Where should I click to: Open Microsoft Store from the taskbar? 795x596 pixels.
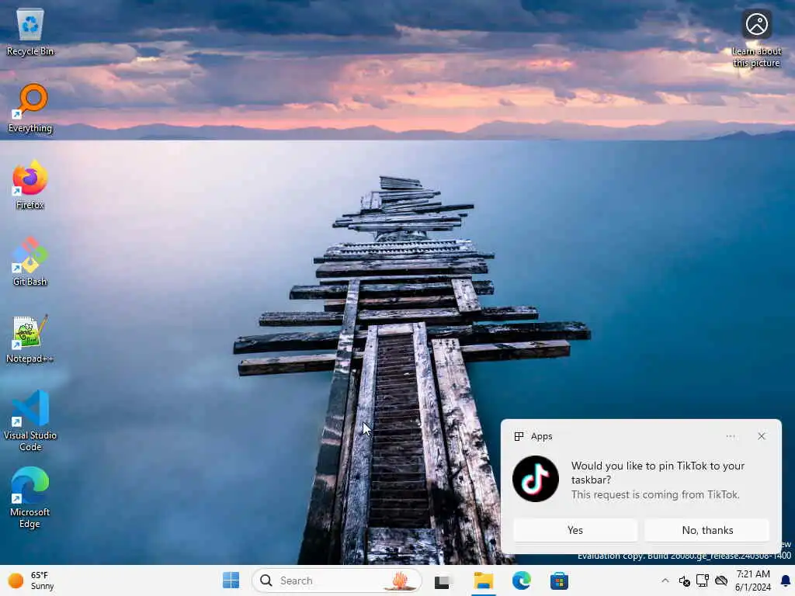[x=559, y=580]
